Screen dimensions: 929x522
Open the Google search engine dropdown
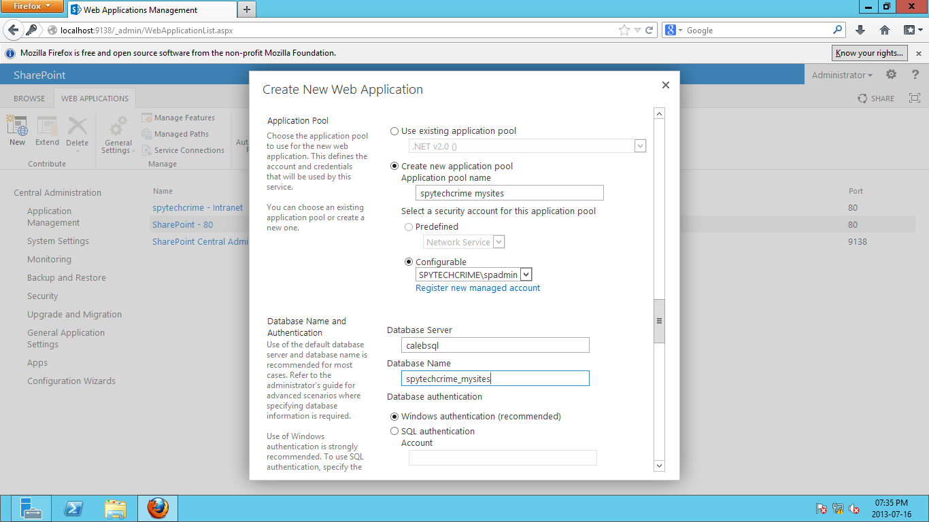673,30
